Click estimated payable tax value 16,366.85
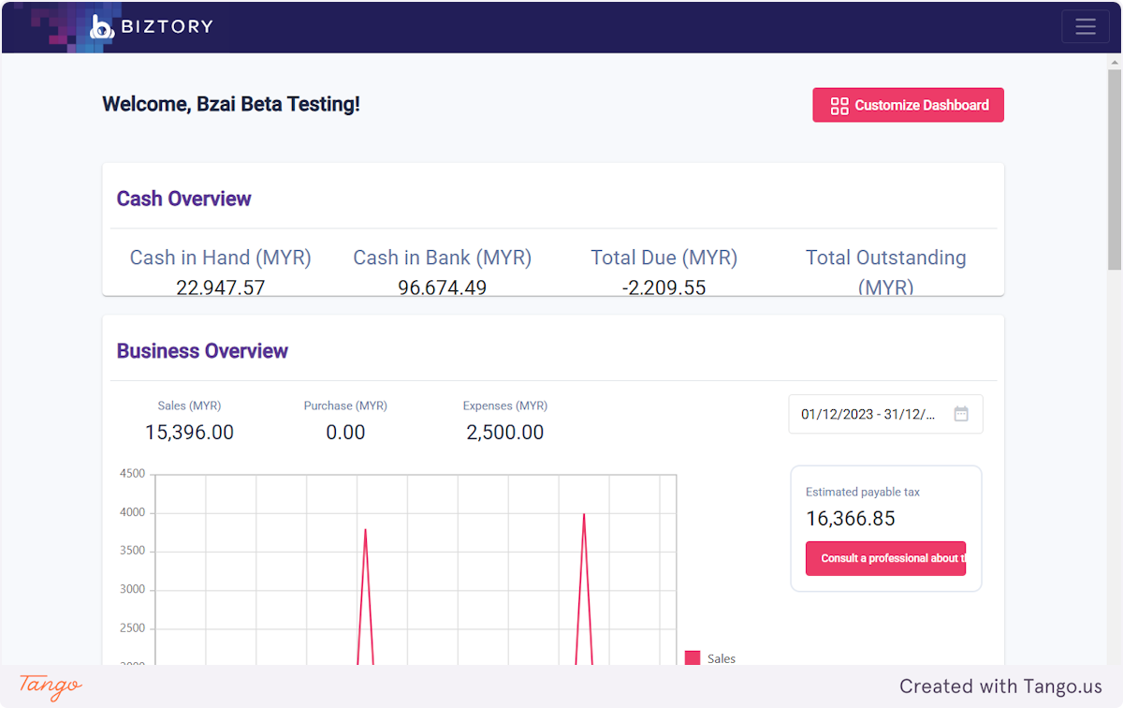1123x708 pixels. coord(851,519)
